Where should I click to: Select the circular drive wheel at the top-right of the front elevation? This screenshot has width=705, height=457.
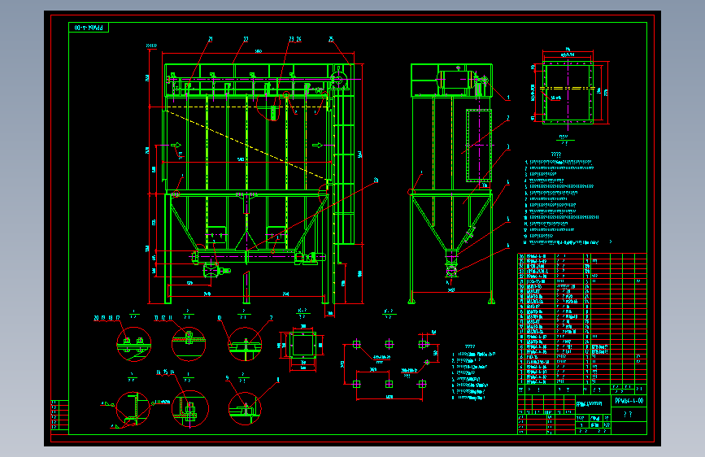(337, 80)
